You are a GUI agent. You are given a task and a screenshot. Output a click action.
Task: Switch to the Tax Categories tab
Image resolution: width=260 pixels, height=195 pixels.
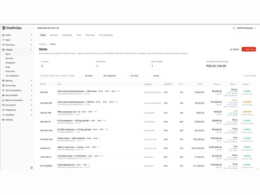pos(106,35)
